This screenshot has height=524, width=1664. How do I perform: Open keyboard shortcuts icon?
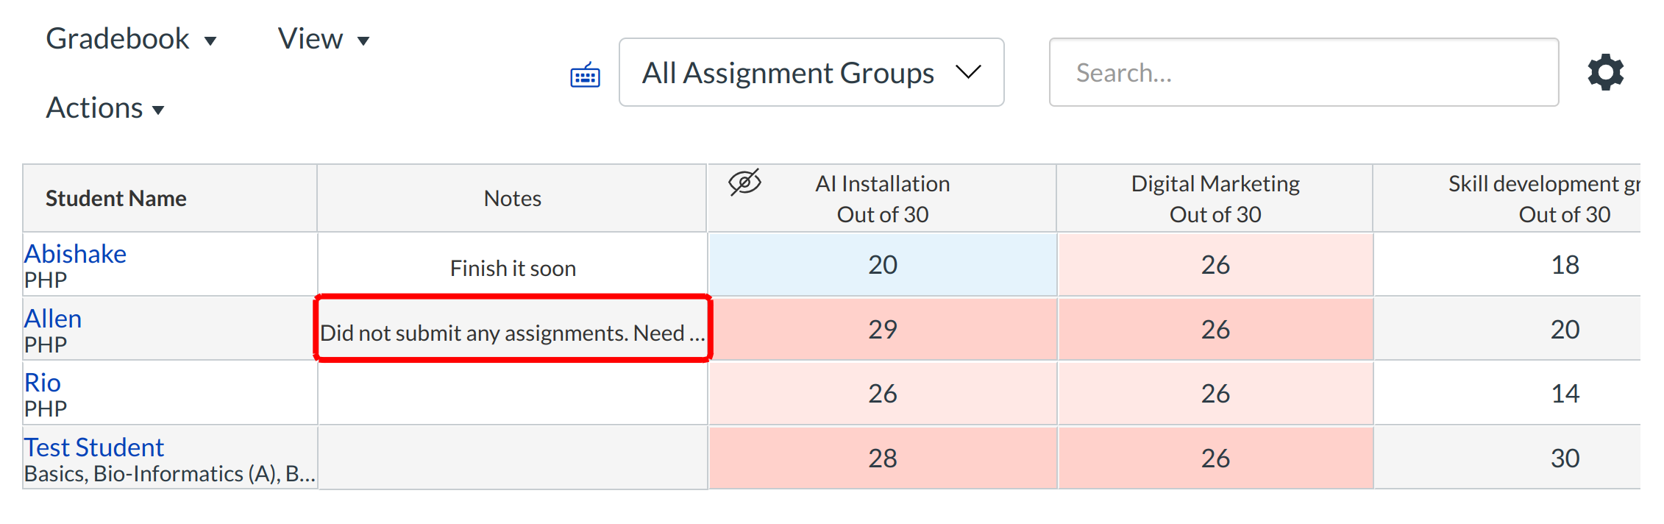tap(585, 75)
